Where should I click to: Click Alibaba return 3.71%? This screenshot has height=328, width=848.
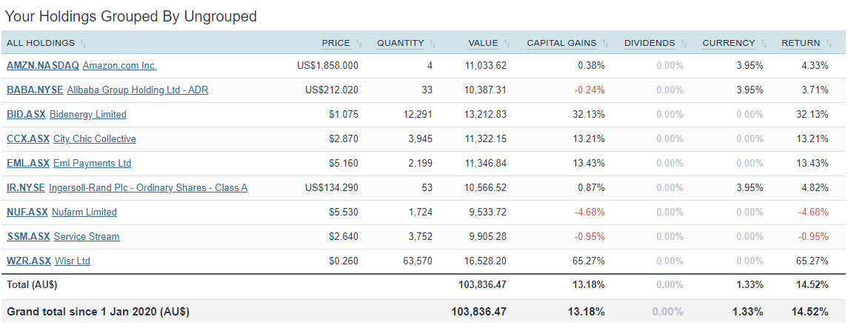(815, 90)
